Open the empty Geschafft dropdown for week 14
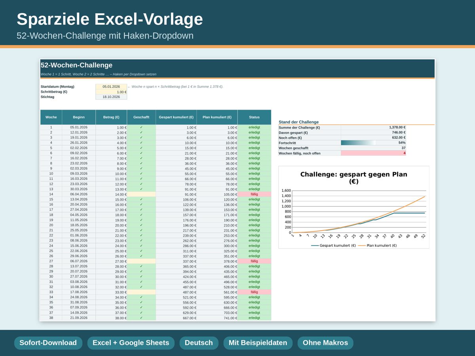Image resolution: width=475 pixels, height=356 pixels. coord(141,194)
